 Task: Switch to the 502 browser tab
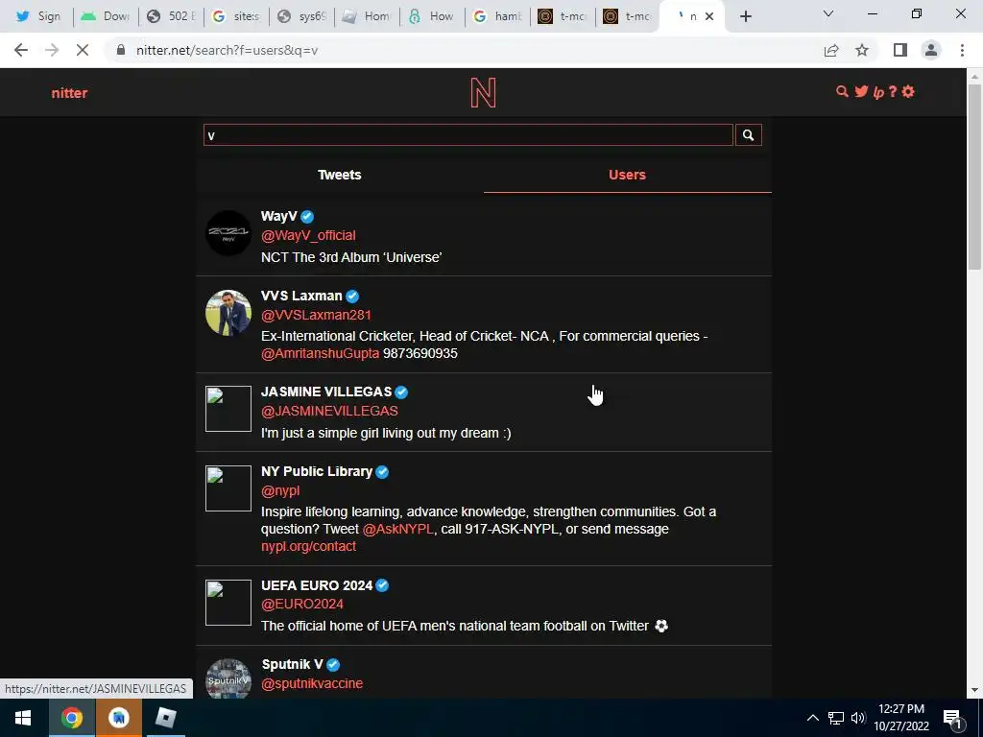[x=171, y=16]
